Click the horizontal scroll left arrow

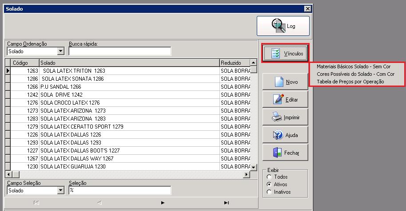tap(8, 175)
